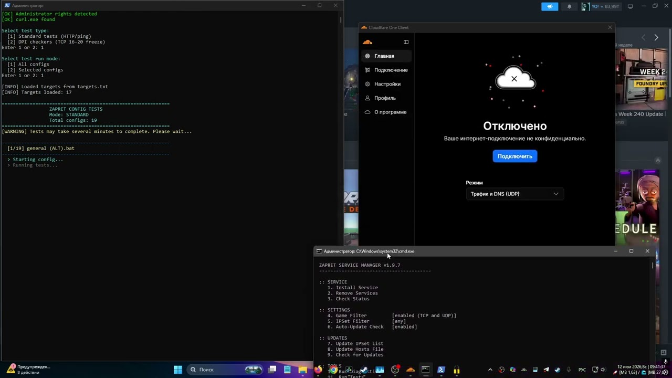Click the '8. Update Hosts File' line
This screenshot has width=672, height=378.
point(355,349)
